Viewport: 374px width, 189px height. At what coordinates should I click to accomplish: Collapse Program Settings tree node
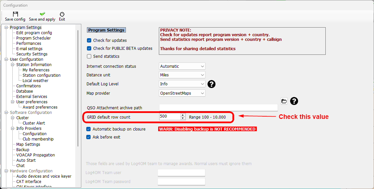coord(6,28)
